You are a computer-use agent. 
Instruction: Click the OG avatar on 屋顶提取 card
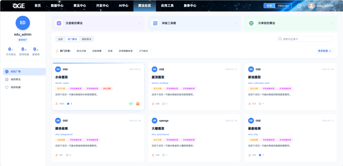(x=154, y=69)
